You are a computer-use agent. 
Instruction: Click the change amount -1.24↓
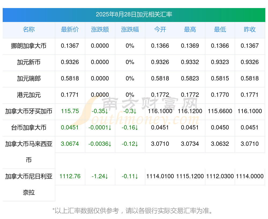pyautogui.click(x=100, y=176)
